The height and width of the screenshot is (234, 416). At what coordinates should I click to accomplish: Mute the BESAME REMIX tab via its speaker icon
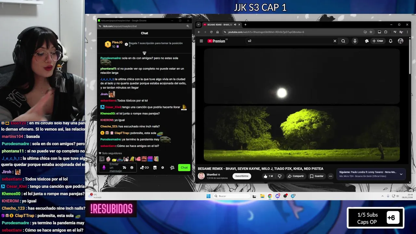pyautogui.click(x=235, y=25)
